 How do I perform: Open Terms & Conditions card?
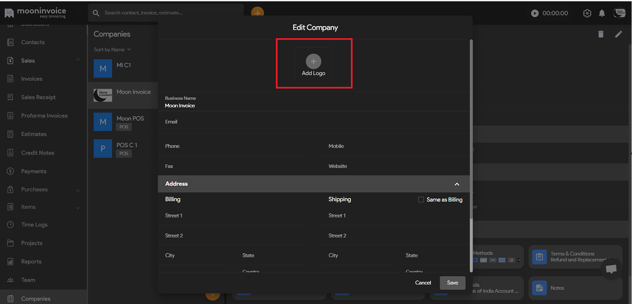tap(575, 257)
